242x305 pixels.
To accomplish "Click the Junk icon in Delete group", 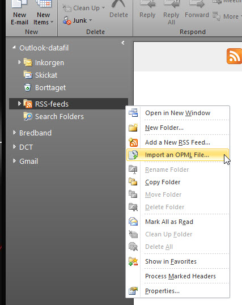I will [x=67, y=20].
